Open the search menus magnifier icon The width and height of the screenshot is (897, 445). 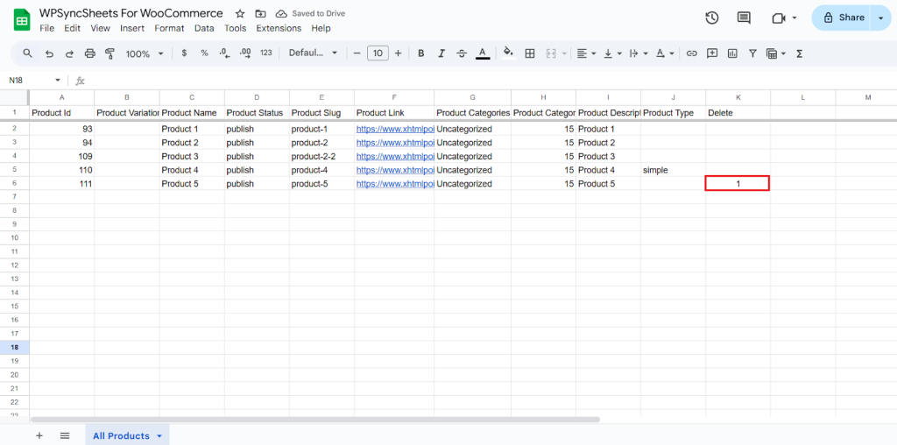point(27,53)
